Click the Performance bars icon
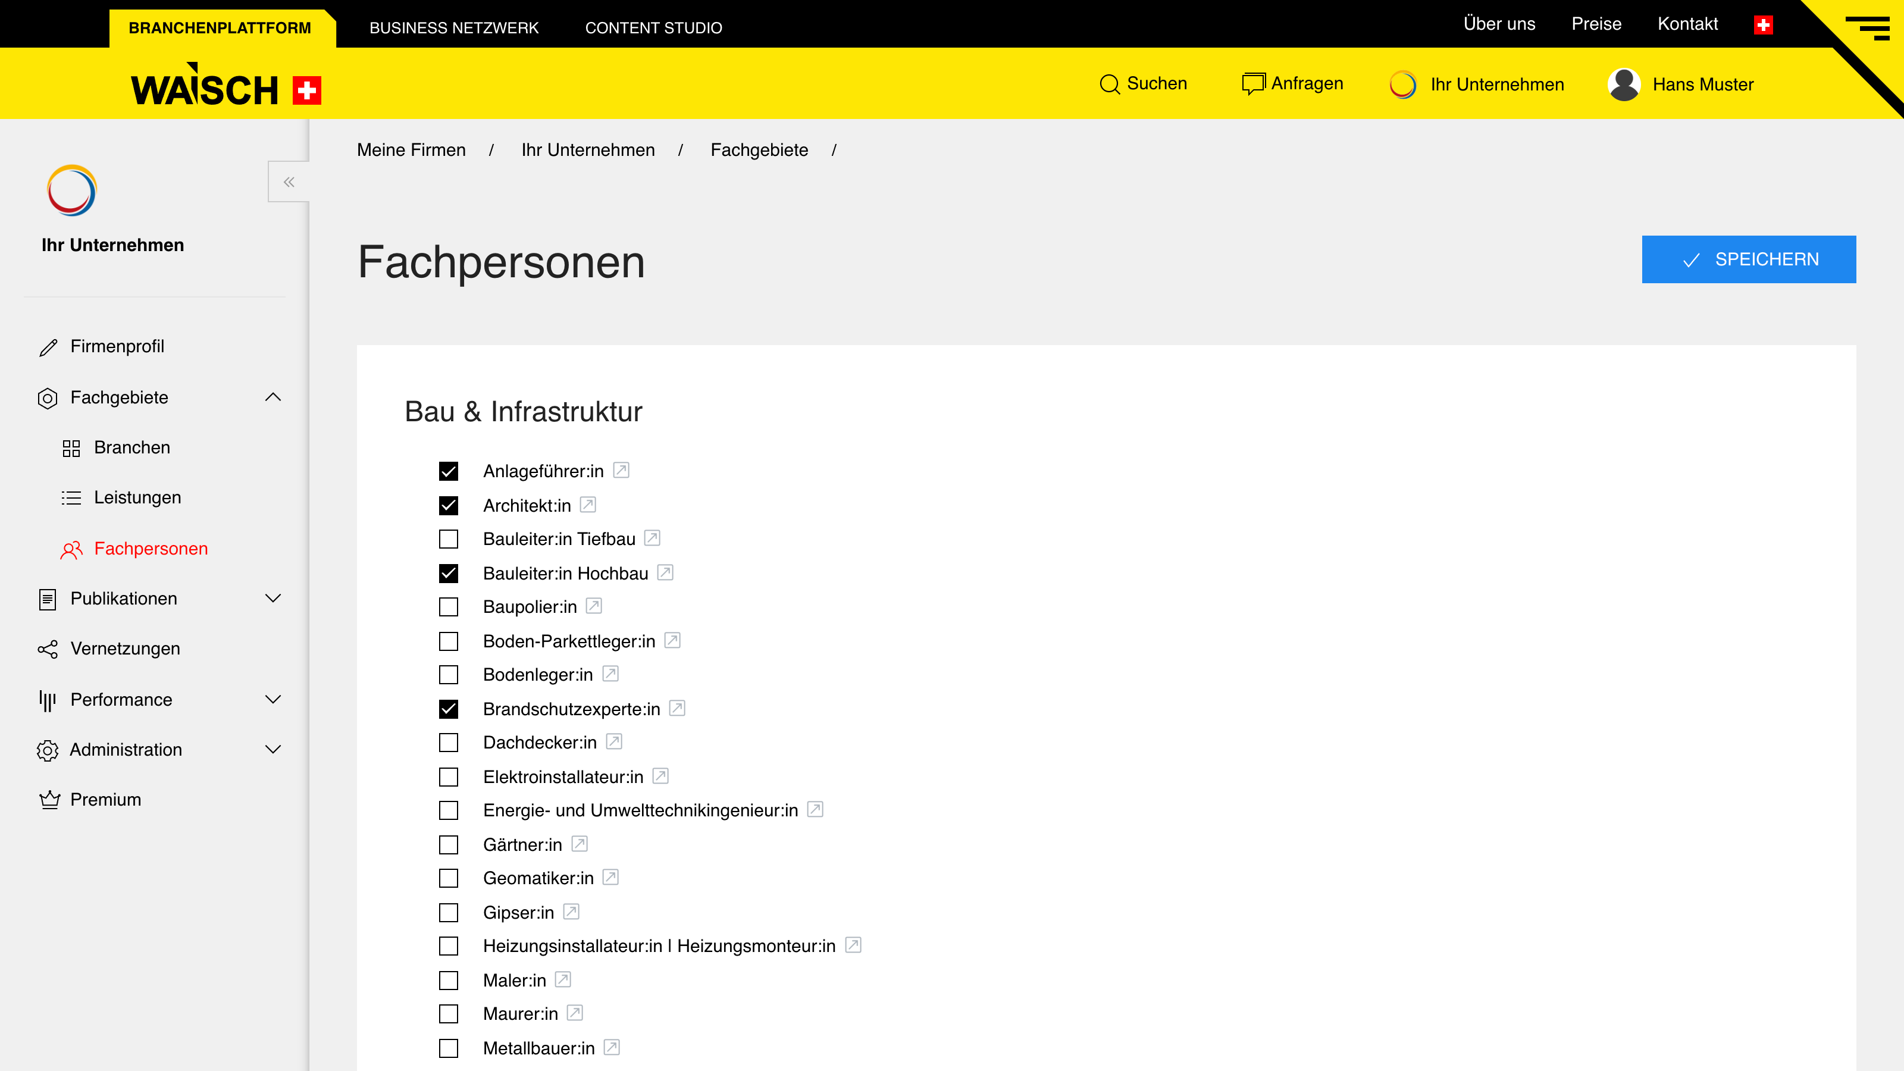This screenshot has height=1071, width=1904. point(48,700)
